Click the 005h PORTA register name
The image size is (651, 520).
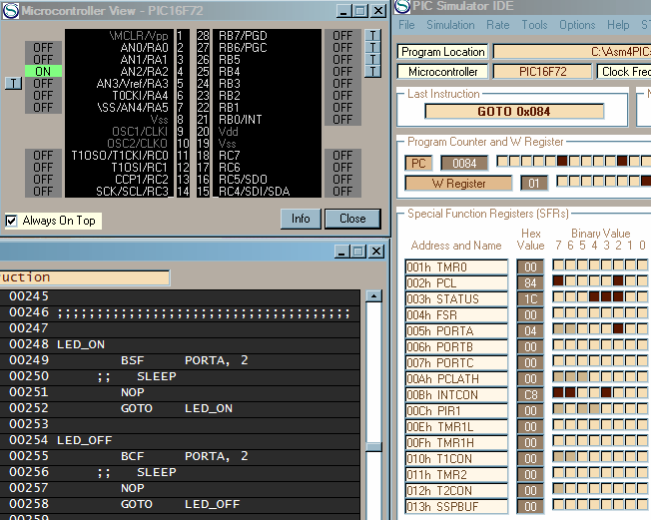456,330
